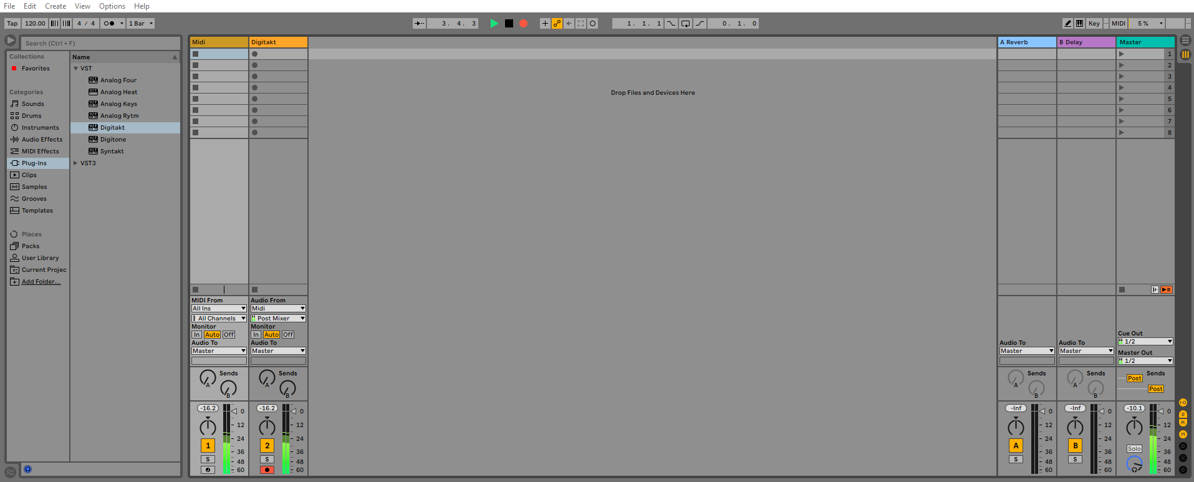
Task: Click the Session Record circle button
Action: click(x=593, y=24)
